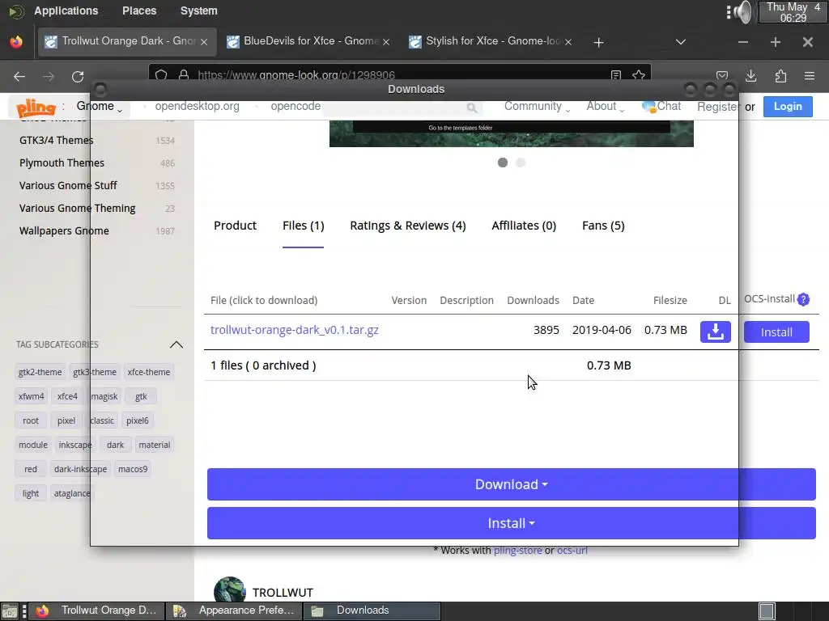Click the OCS-Install help question mark icon
The image size is (829, 621).
(803, 299)
